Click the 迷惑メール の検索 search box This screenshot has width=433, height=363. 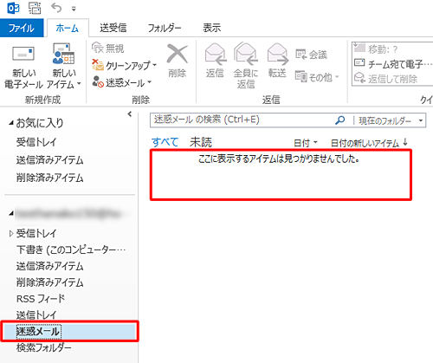(x=242, y=120)
